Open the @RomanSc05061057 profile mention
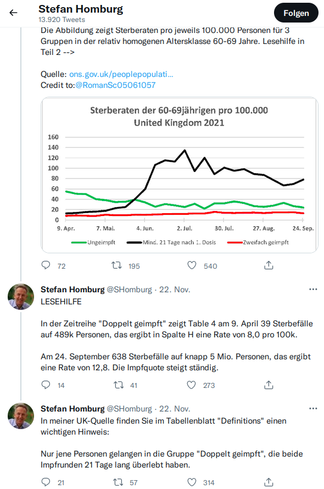Image resolution: width=324 pixels, height=489 pixels. (x=115, y=85)
